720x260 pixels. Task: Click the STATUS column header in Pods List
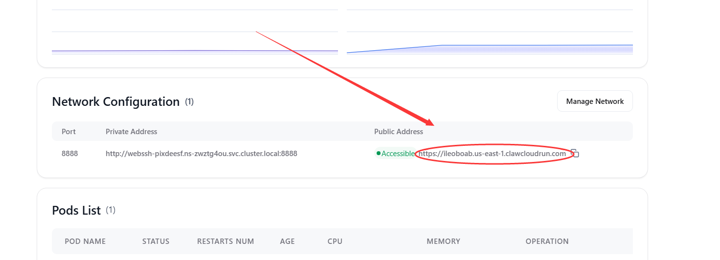[x=156, y=241]
